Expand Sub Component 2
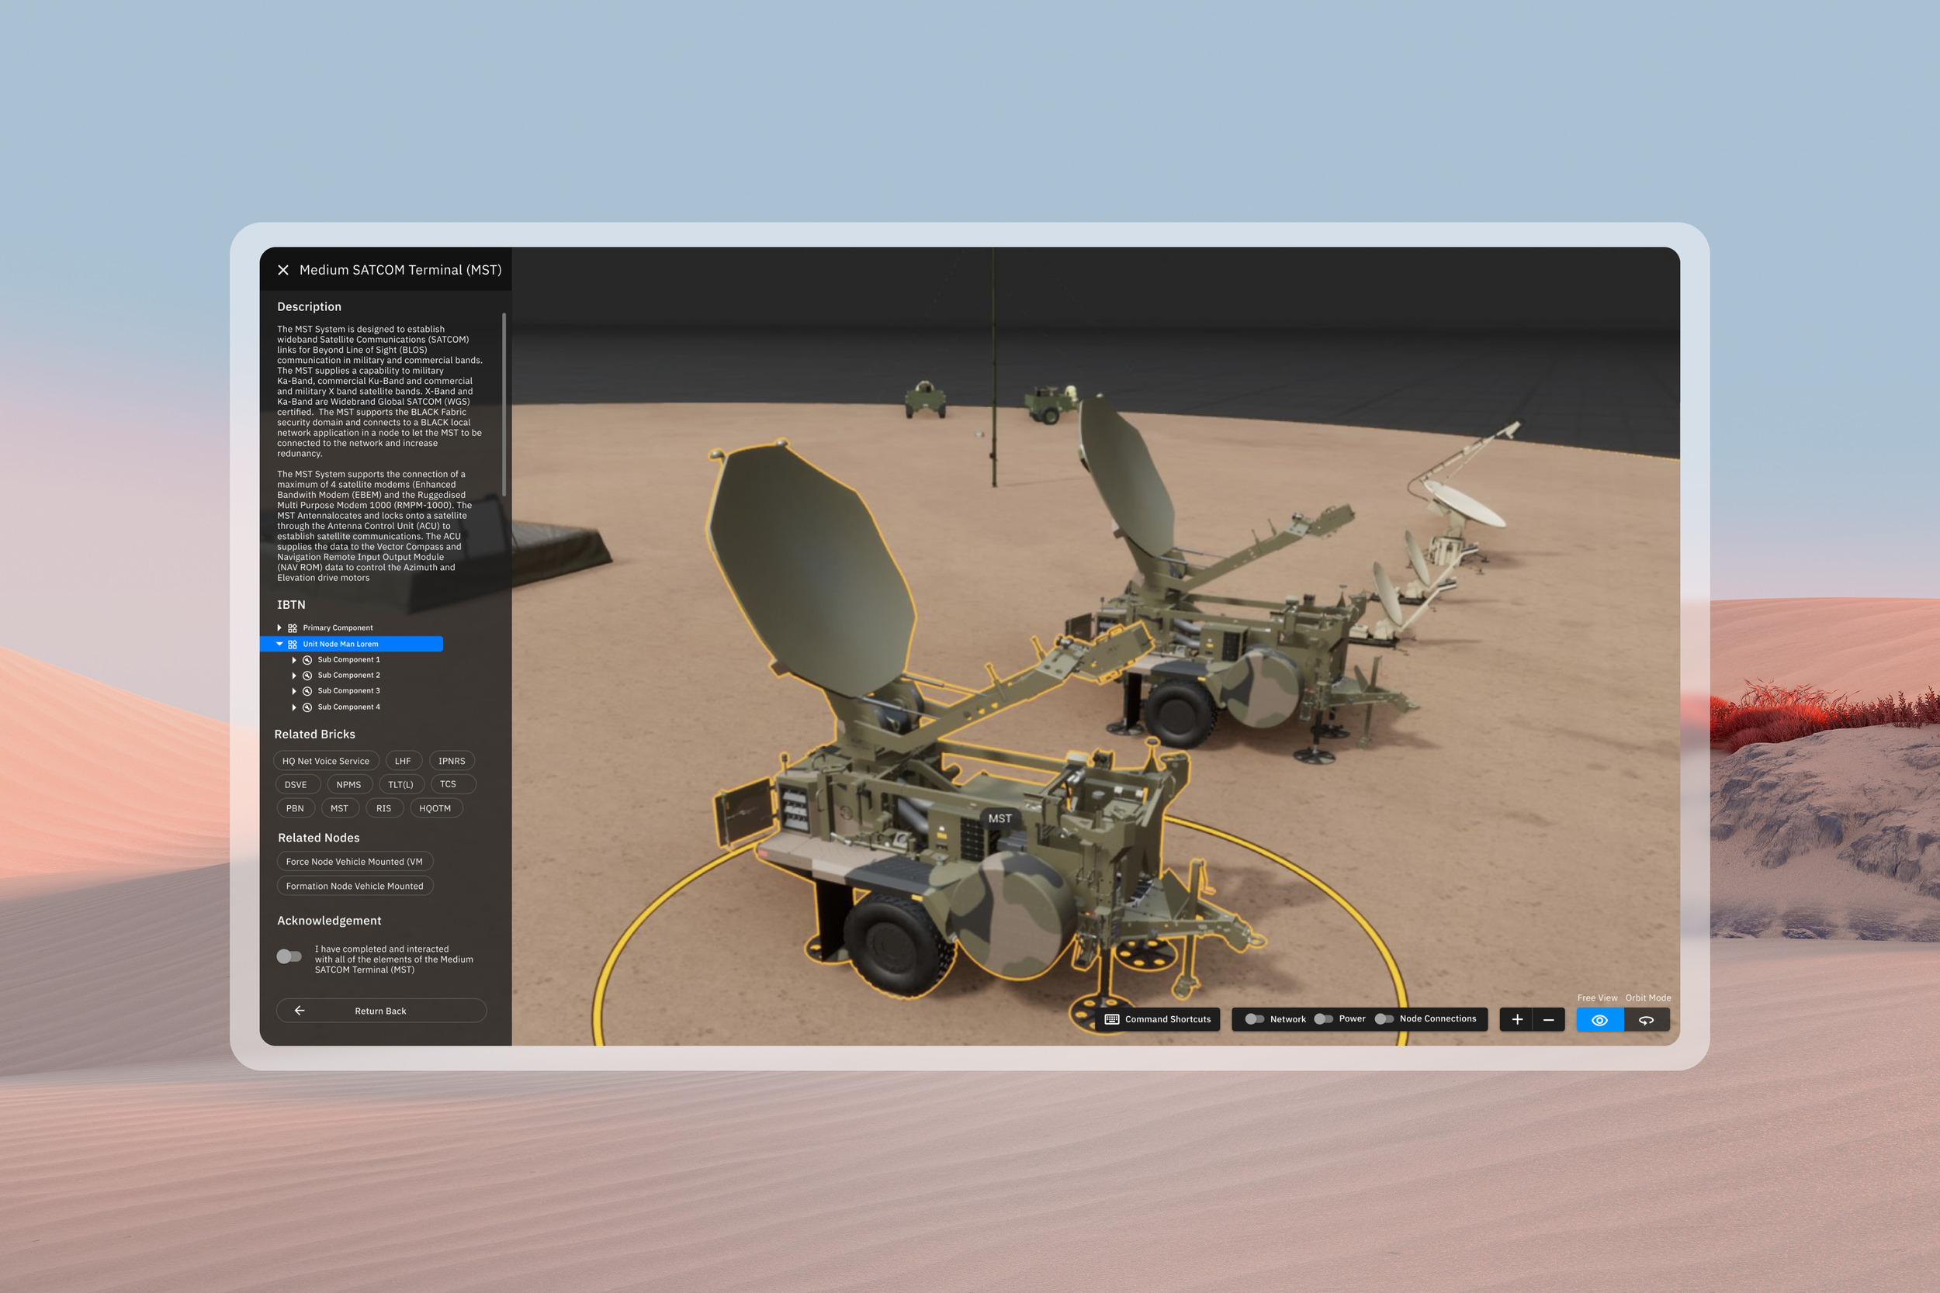The height and width of the screenshot is (1293, 1940). click(293, 676)
